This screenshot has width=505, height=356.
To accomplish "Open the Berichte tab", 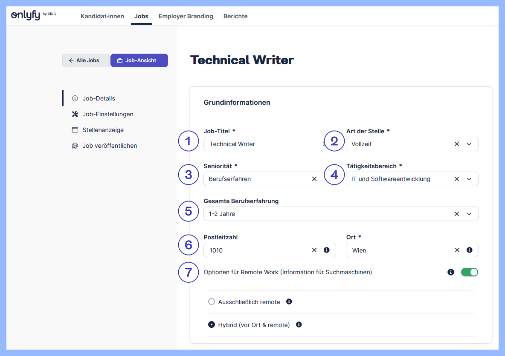I will [235, 16].
